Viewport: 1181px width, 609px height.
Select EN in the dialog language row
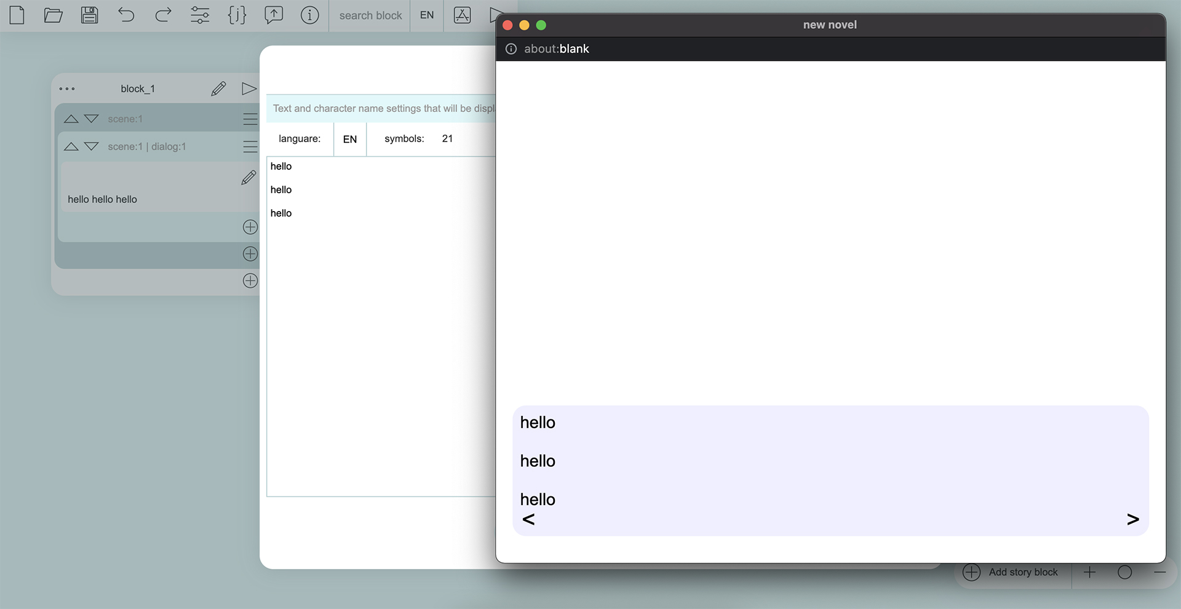[350, 139]
